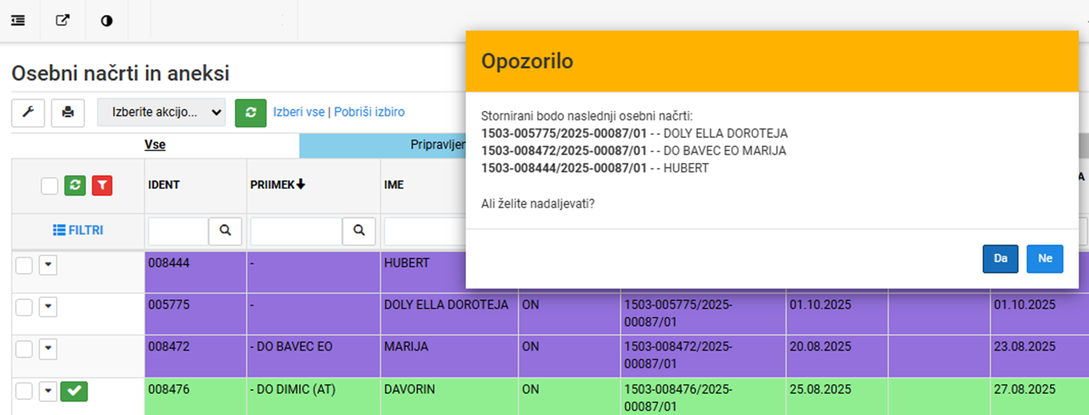Tick the select-all header checkbox
1089x415 pixels.
[49, 186]
